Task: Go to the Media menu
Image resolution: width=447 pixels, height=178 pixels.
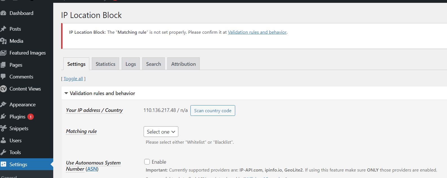Action: pyautogui.click(x=16, y=41)
